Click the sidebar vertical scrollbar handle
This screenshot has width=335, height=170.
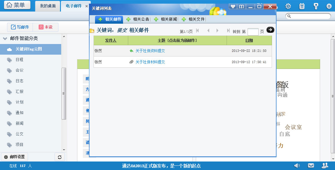[64, 93]
